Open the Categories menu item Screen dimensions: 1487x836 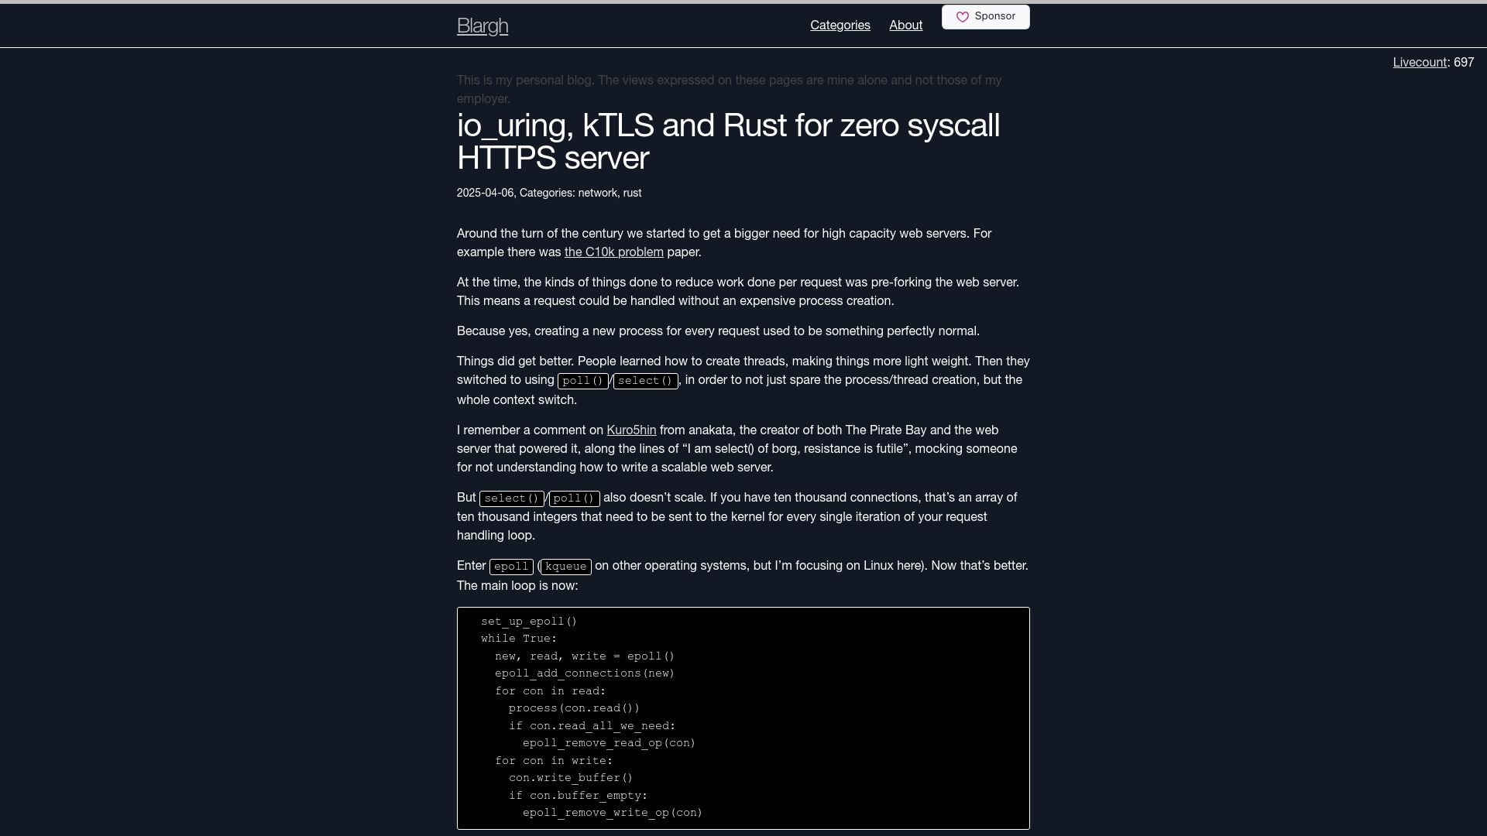840,26
